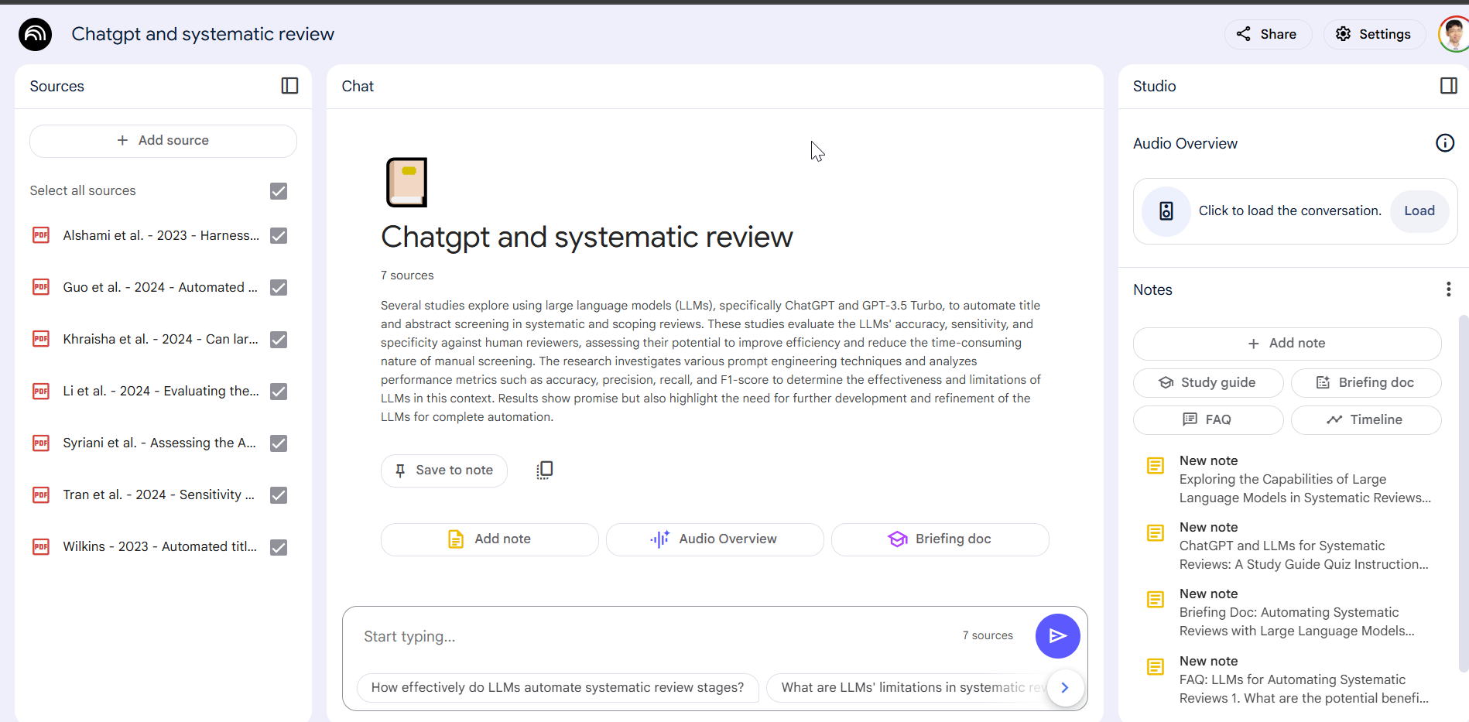Uncheck Wilkins 2023 source

[x=279, y=546]
